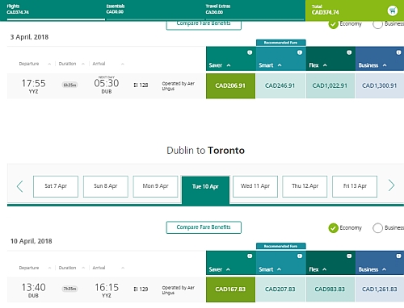Image resolution: width=404 pixels, height=308 pixels.
Task: Click info icon on return Flex column
Action: (x=349, y=256)
